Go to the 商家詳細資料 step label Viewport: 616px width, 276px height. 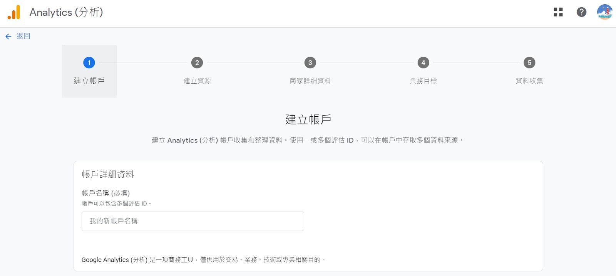pos(310,81)
